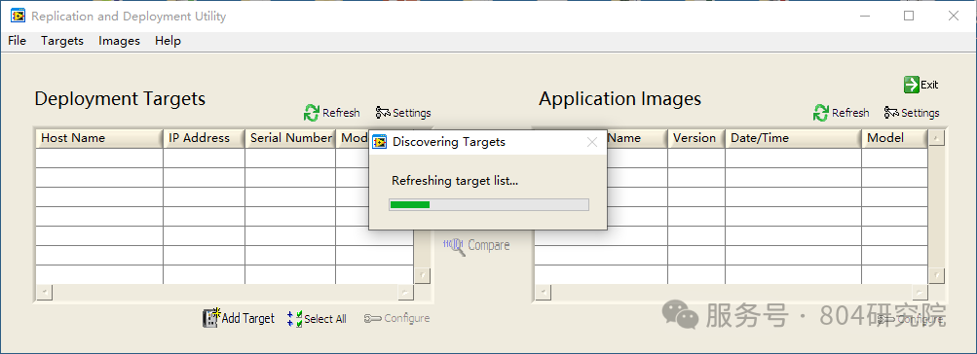The width and height of the screenshot is (977, 354).
Task: Refresh the Deployment Targets list
Action: [331, 113]
